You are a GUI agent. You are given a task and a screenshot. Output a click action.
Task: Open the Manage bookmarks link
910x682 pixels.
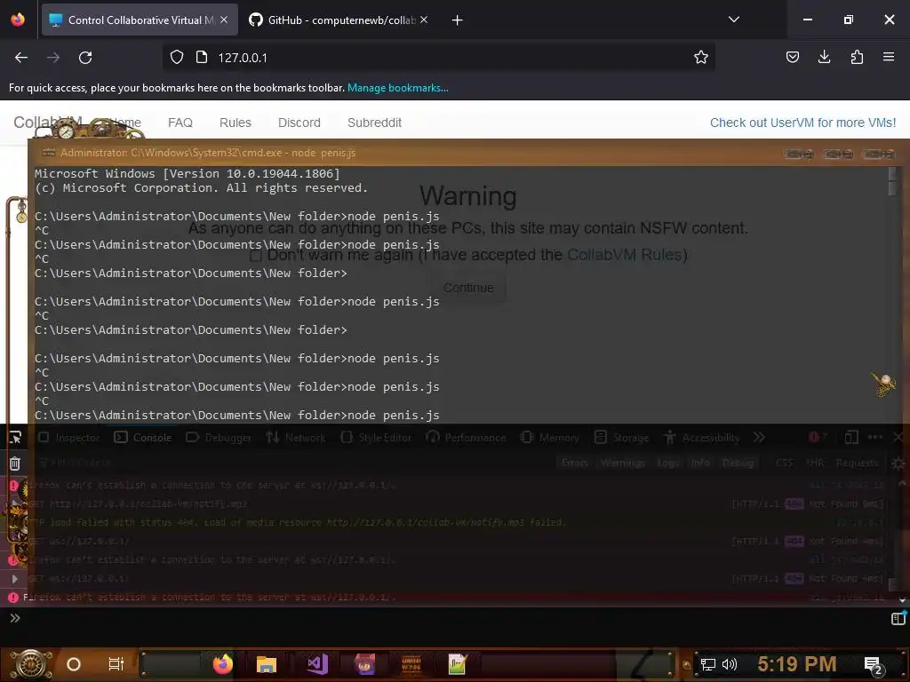pyautogui.click(x=397, y=88)
